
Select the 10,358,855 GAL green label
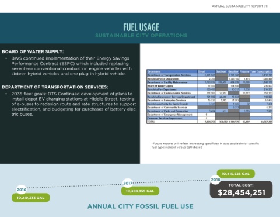click(140, 191)
